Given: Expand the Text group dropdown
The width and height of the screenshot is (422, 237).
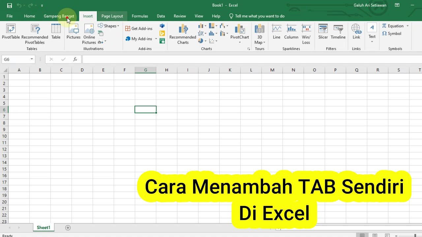Looking at the screenshot, I should (x=372, y=42).
